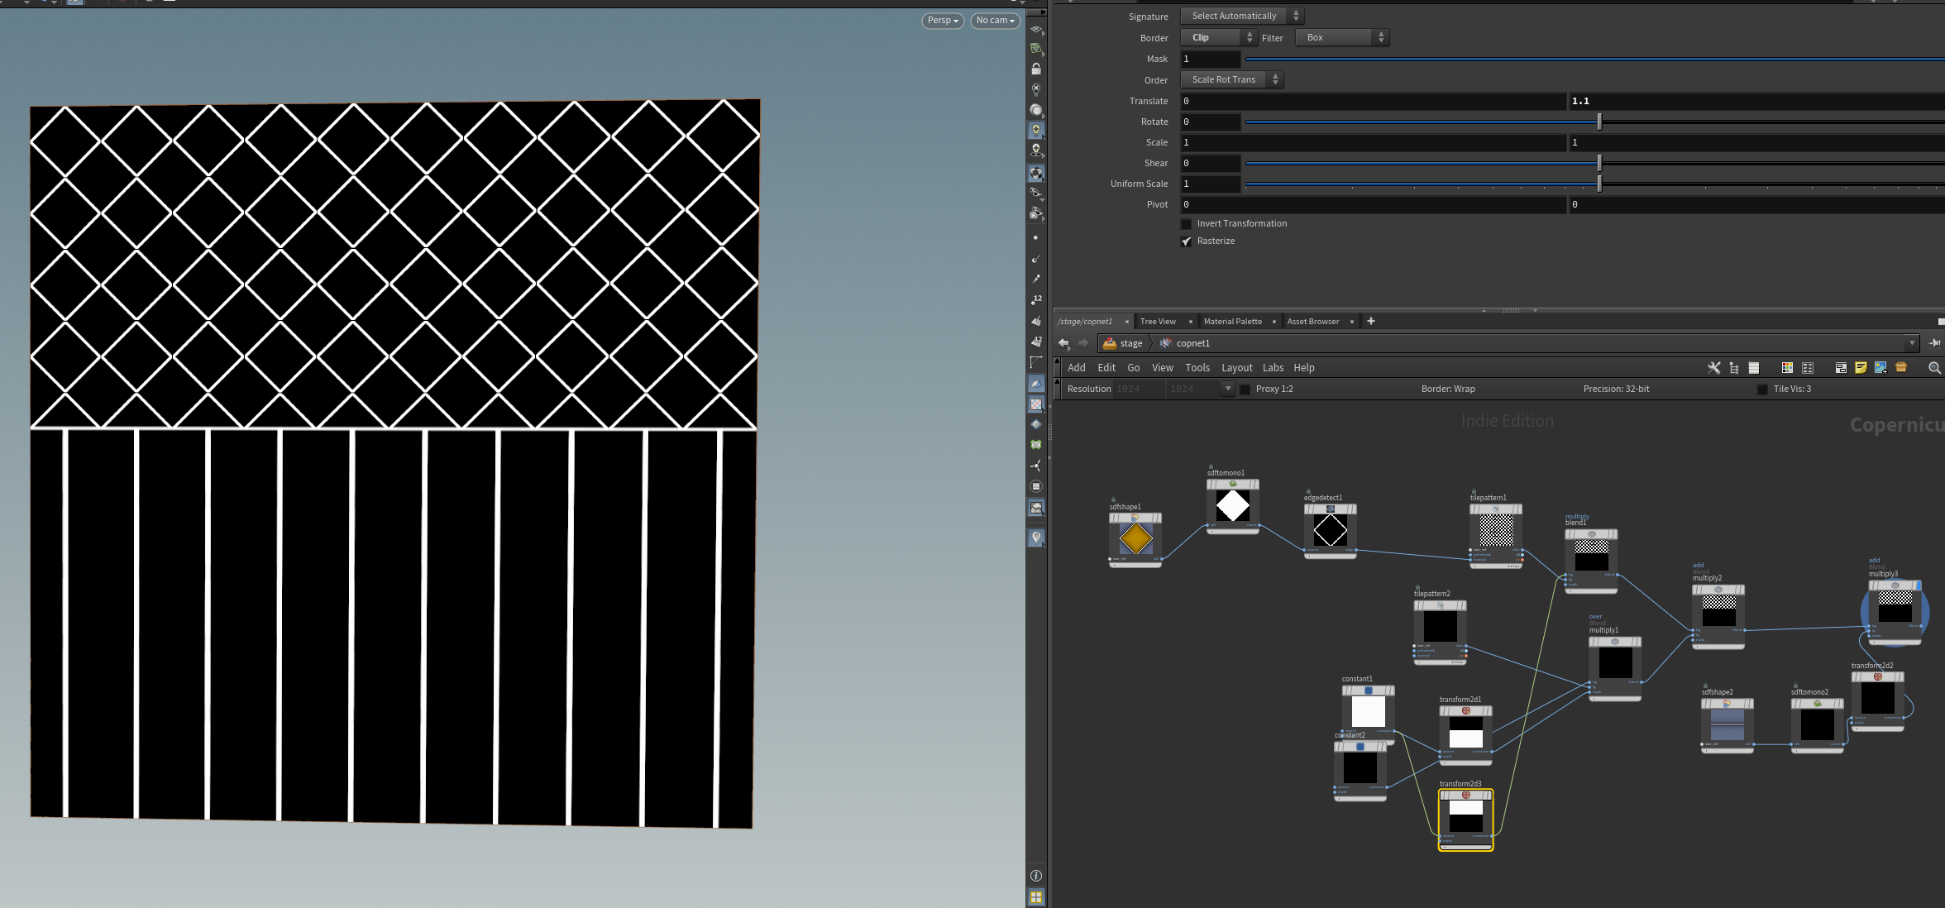Open the Help menu in network editor
Viewport: 1945px width, 908px height.
[1304, 368]
